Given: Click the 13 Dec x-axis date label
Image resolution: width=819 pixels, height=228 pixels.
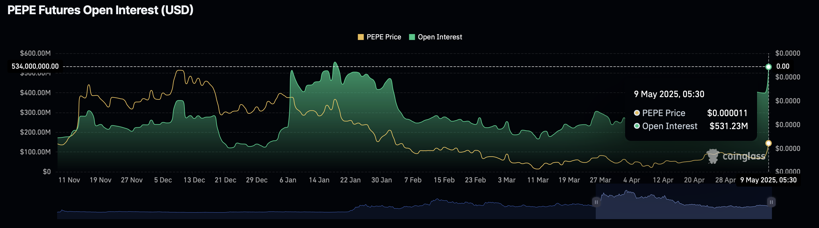Looking at the screenshot, I should [x=194, y=180].
